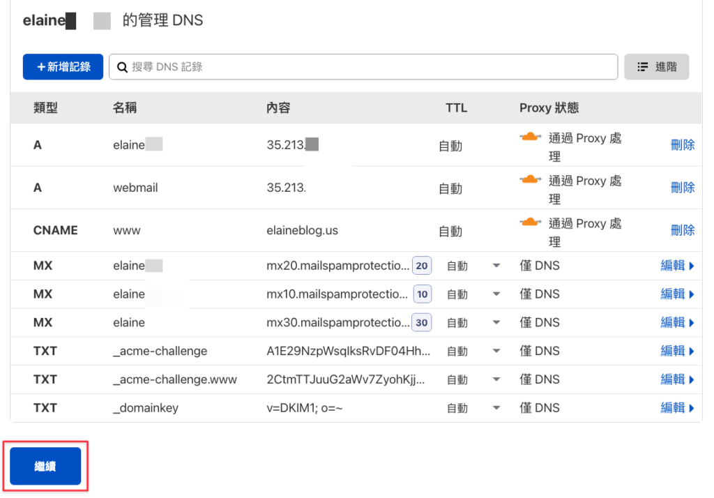Click 僅 DNS status in the _domainkey row
Viewport: 714px width, 498px height.
point(540,408)
